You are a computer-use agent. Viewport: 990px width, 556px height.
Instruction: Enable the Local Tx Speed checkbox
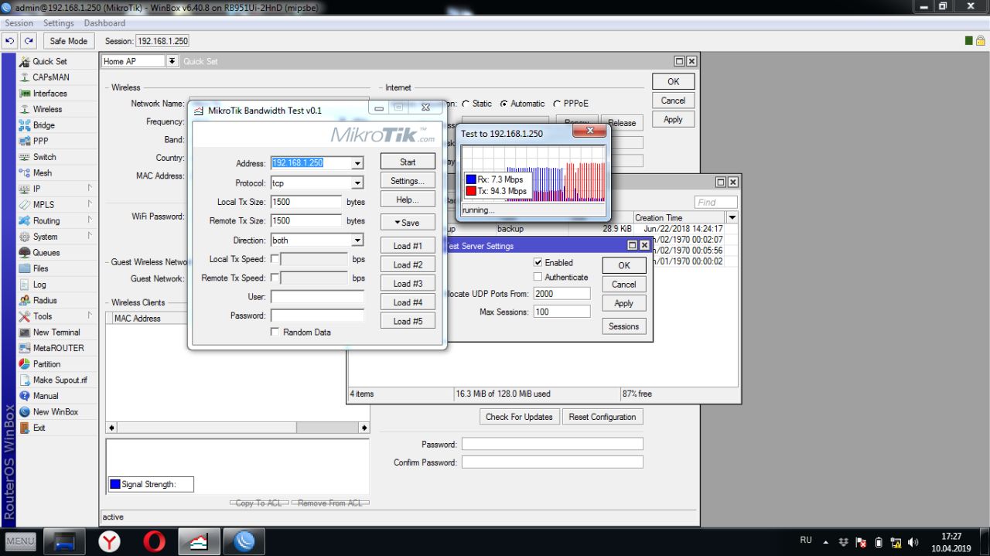point(275,259)
